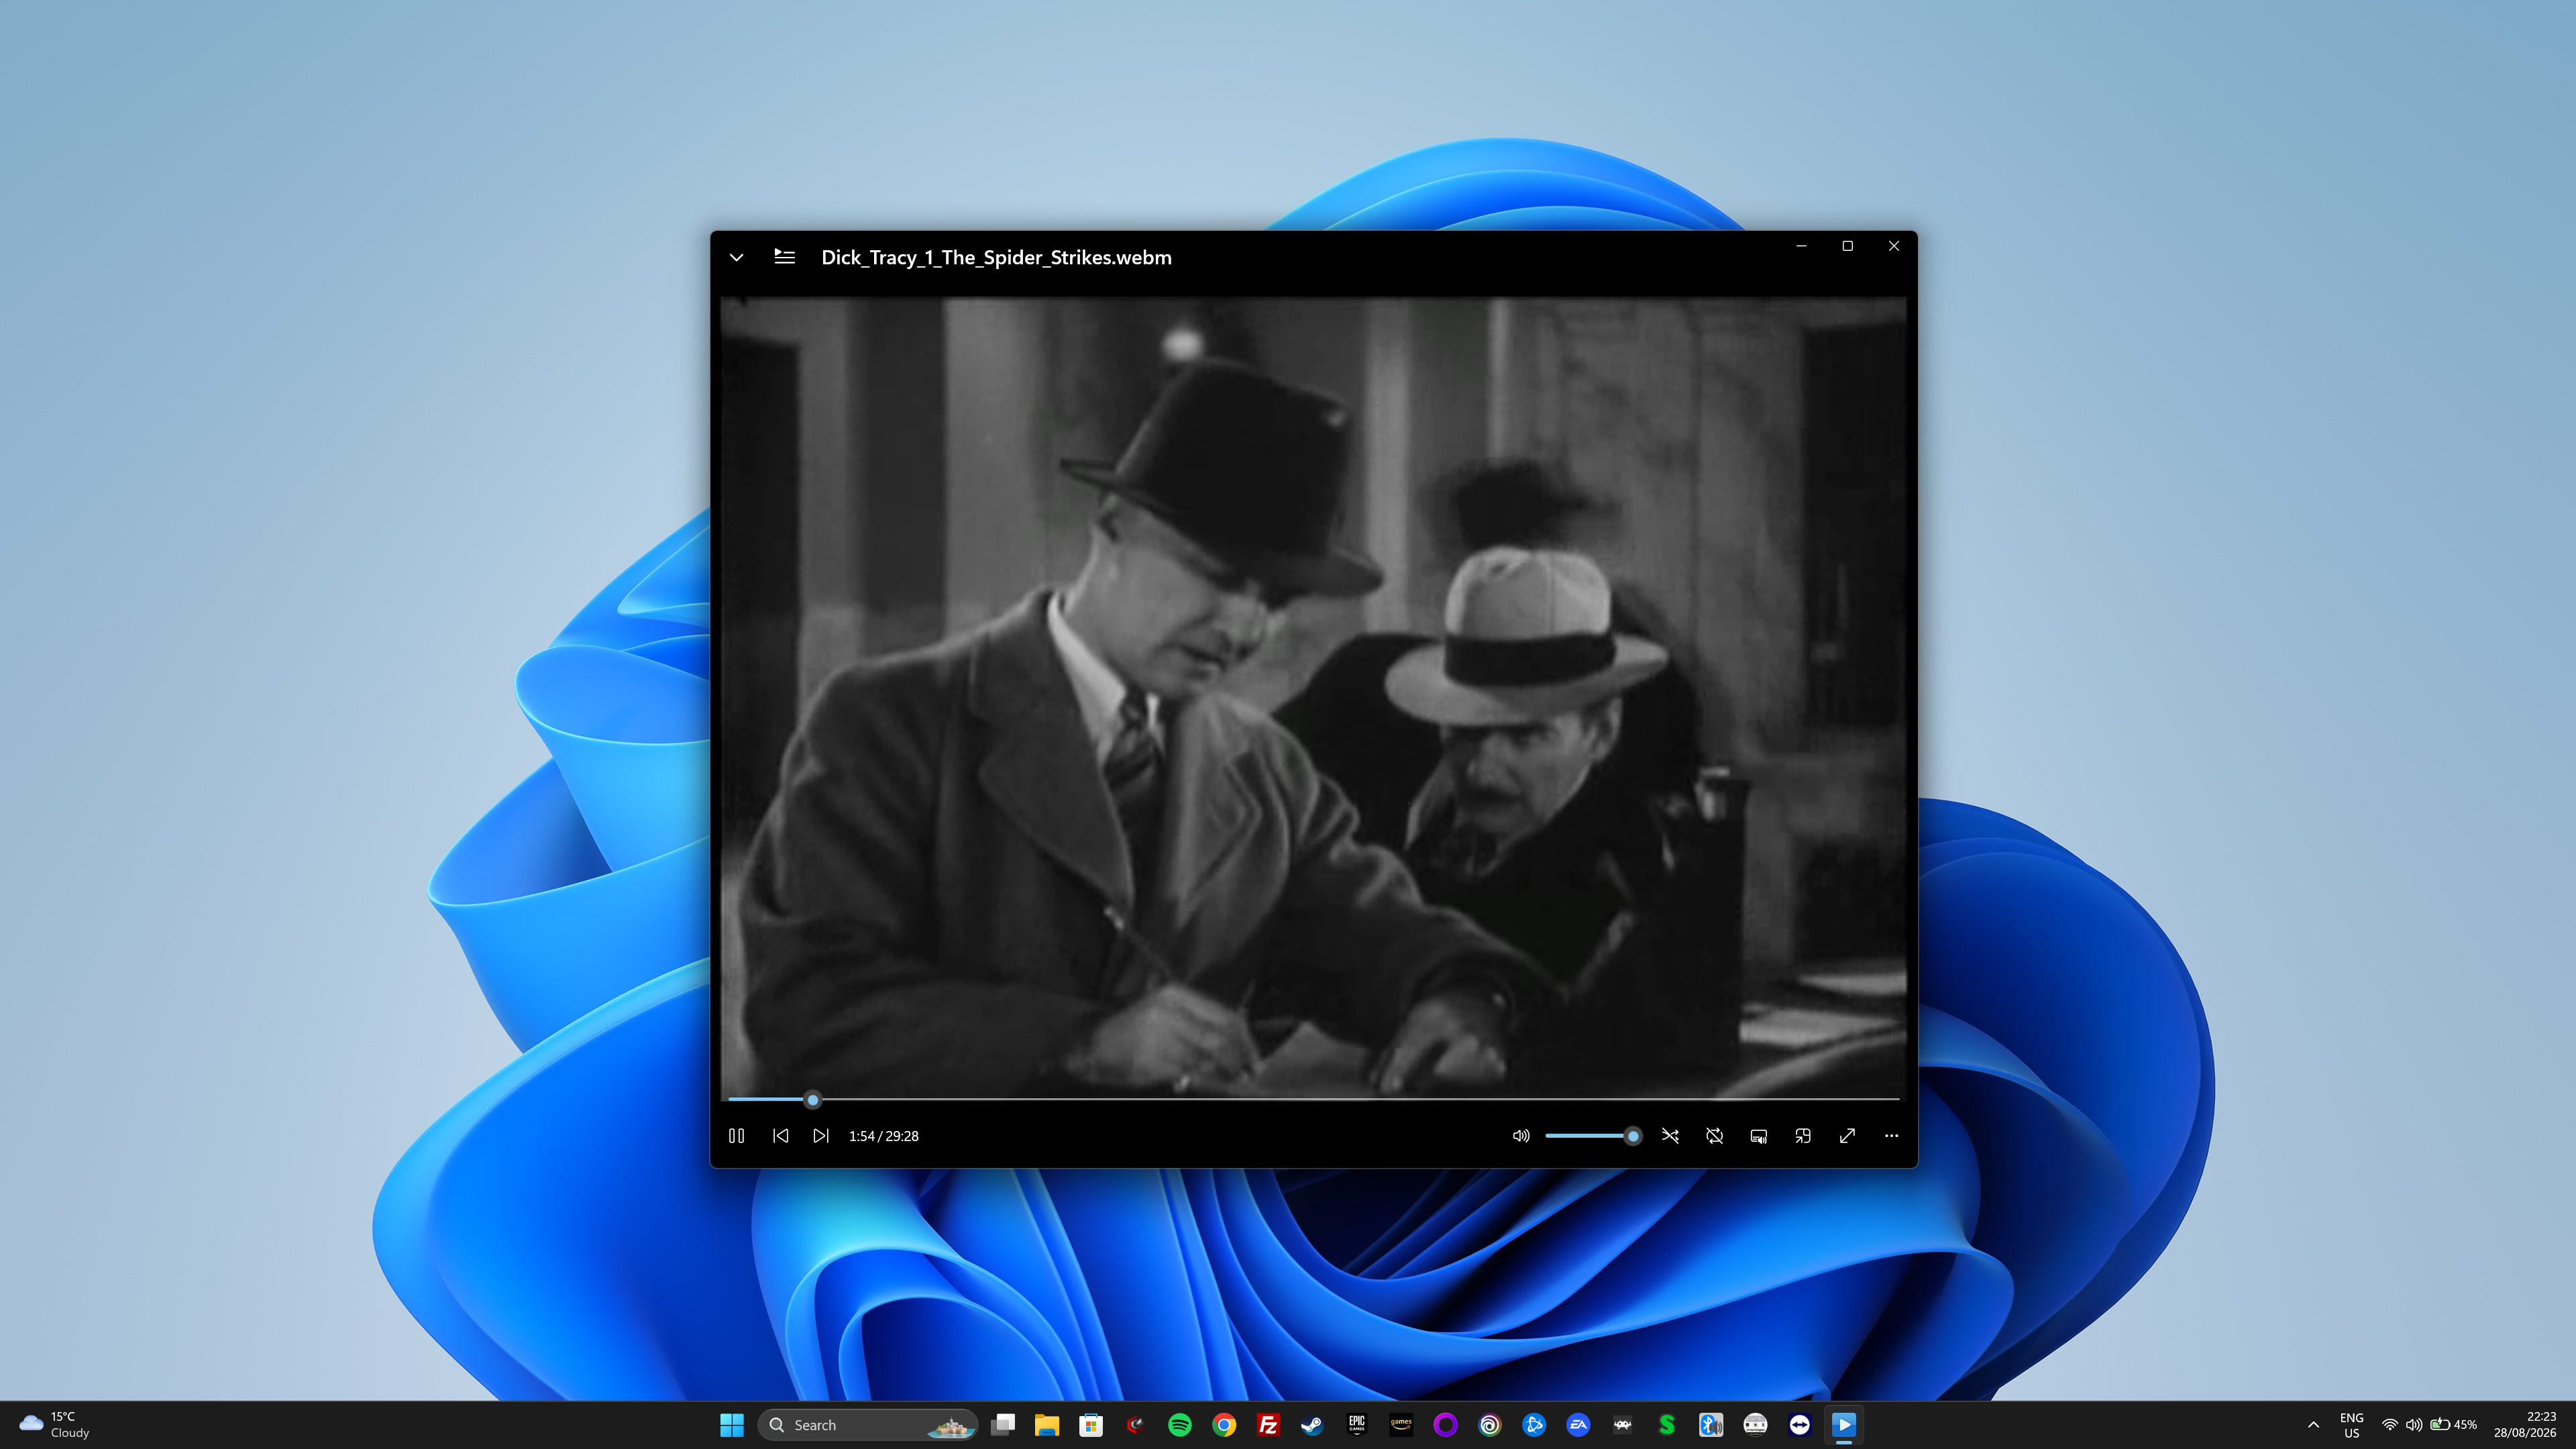Set volume using the volume slider
2576x1449 pixels.
[1593, 1136]
